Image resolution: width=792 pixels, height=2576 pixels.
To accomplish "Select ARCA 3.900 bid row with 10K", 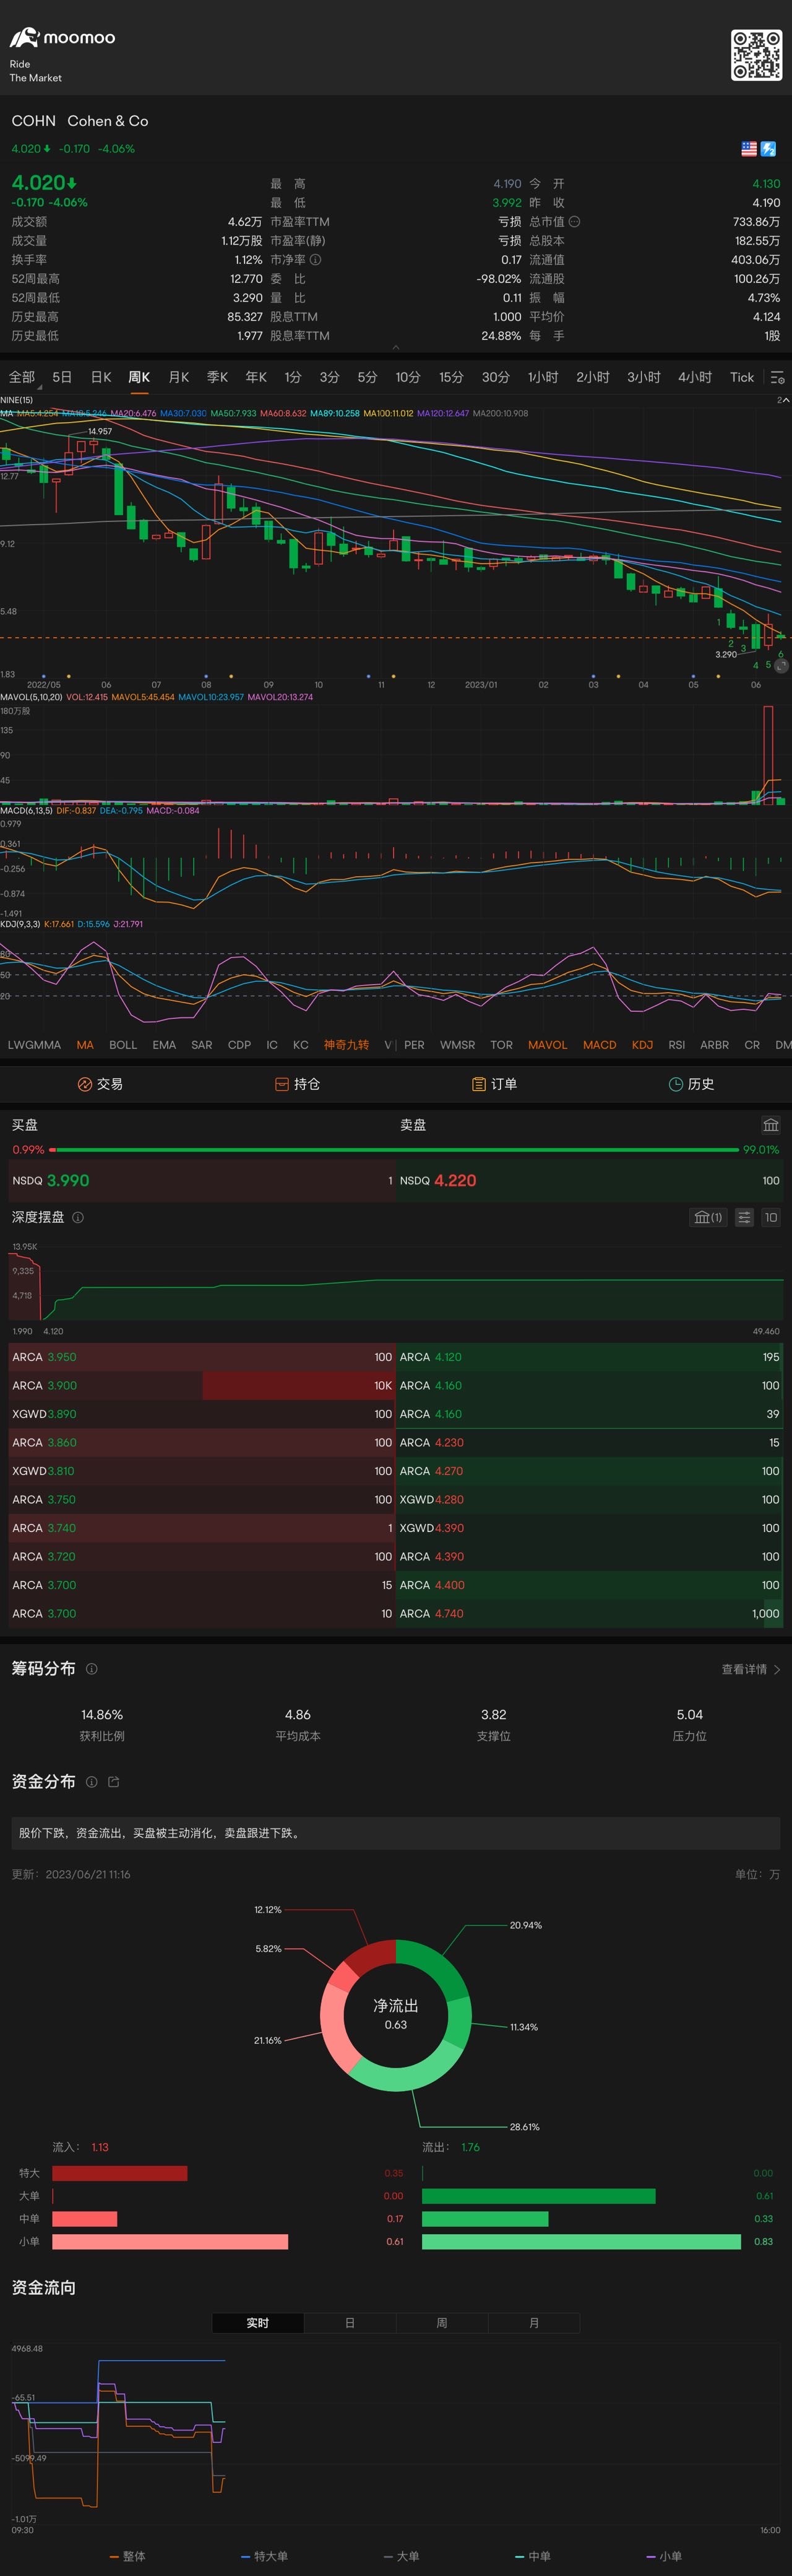I will tap(202, 1386).
